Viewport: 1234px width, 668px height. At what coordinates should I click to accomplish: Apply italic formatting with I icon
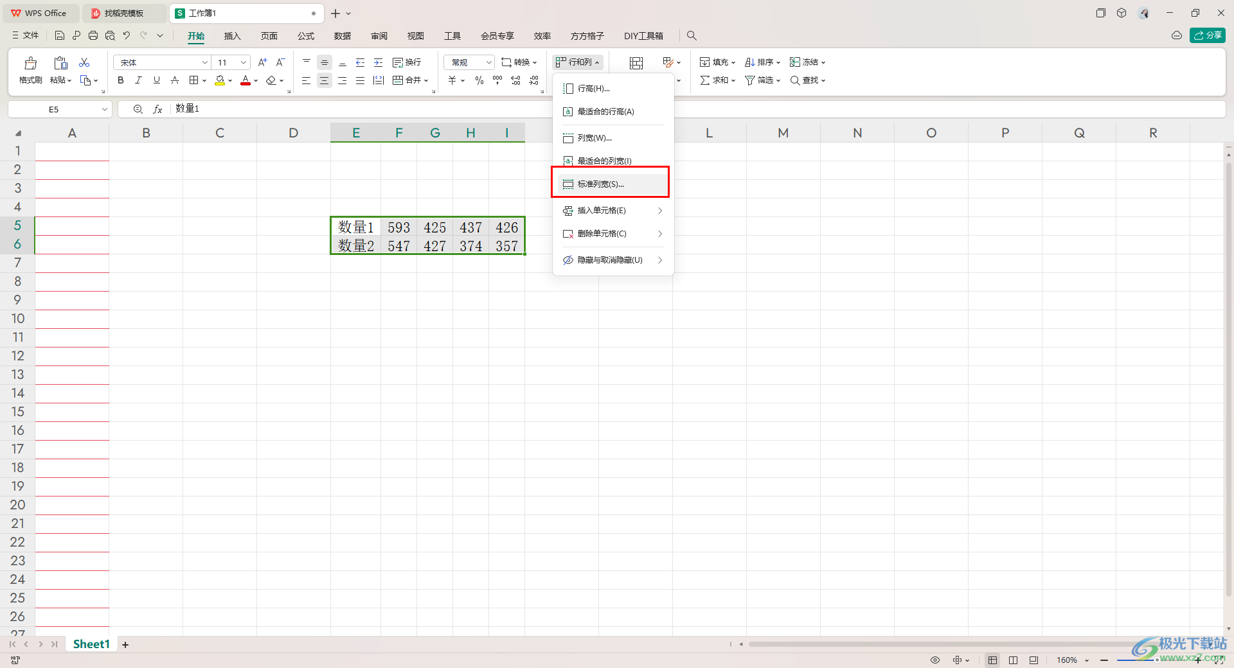pyautogui.click(x=138, y=80)
